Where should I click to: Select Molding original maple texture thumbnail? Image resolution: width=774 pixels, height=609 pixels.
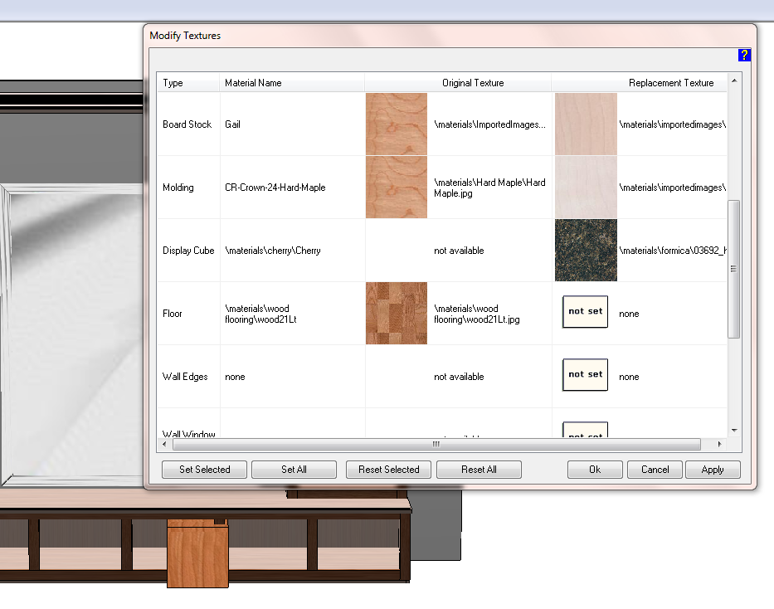click(x=397, y=188)
